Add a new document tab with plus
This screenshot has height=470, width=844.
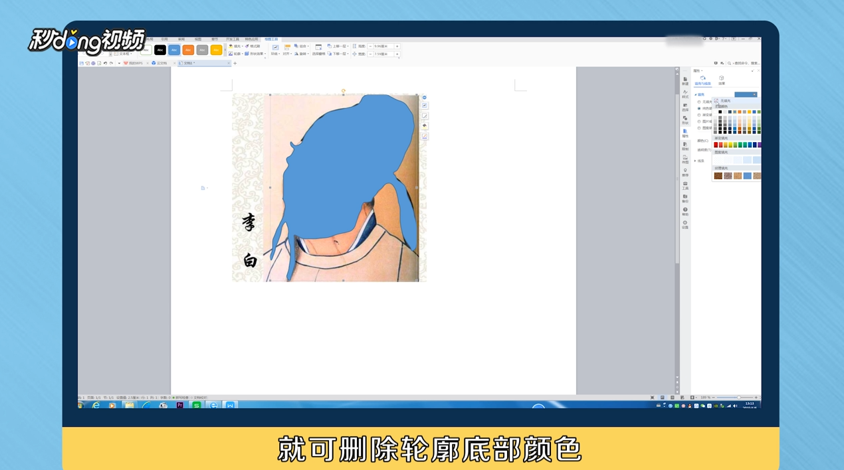pyautogui.click(x=235, y=63)
